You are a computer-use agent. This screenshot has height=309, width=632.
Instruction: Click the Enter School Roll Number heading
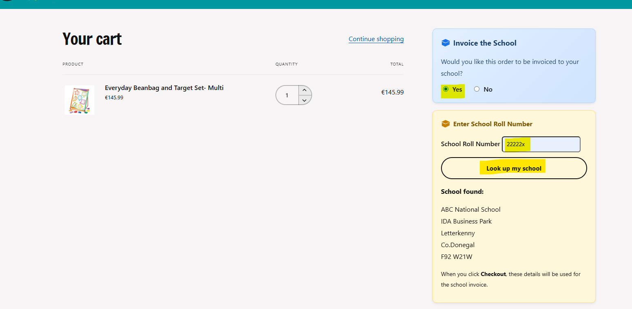tap(493, 124)
